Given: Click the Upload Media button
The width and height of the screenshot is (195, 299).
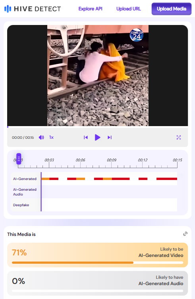Looking at the screenshot, I should [x=172, y=9].
